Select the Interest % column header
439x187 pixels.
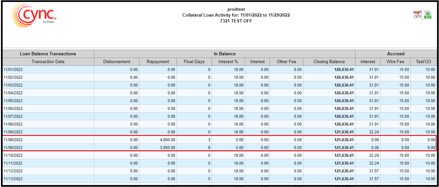[x=228, y=62]
